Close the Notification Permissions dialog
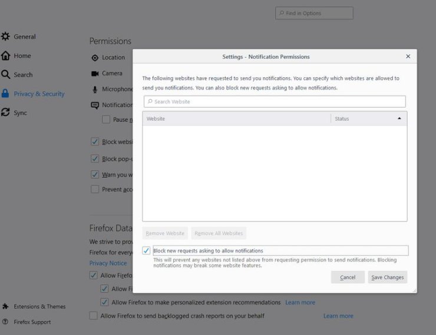 [408, 57]
